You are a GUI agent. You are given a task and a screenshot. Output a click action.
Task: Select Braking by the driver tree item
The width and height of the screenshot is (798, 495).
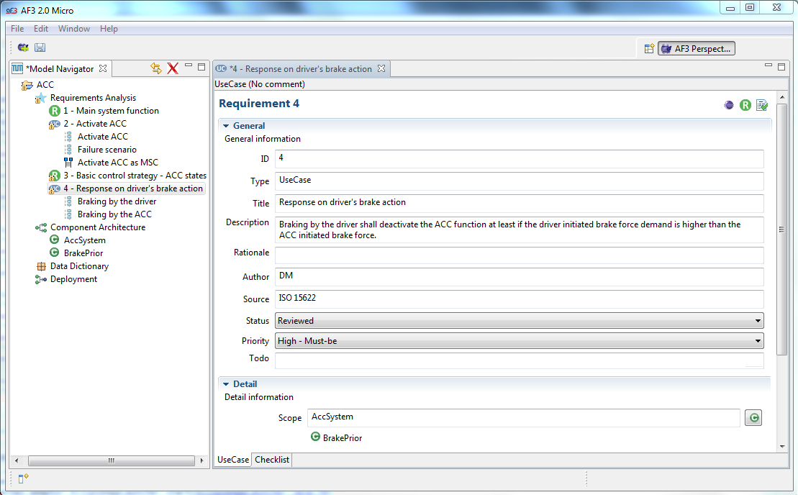point(117,201)
